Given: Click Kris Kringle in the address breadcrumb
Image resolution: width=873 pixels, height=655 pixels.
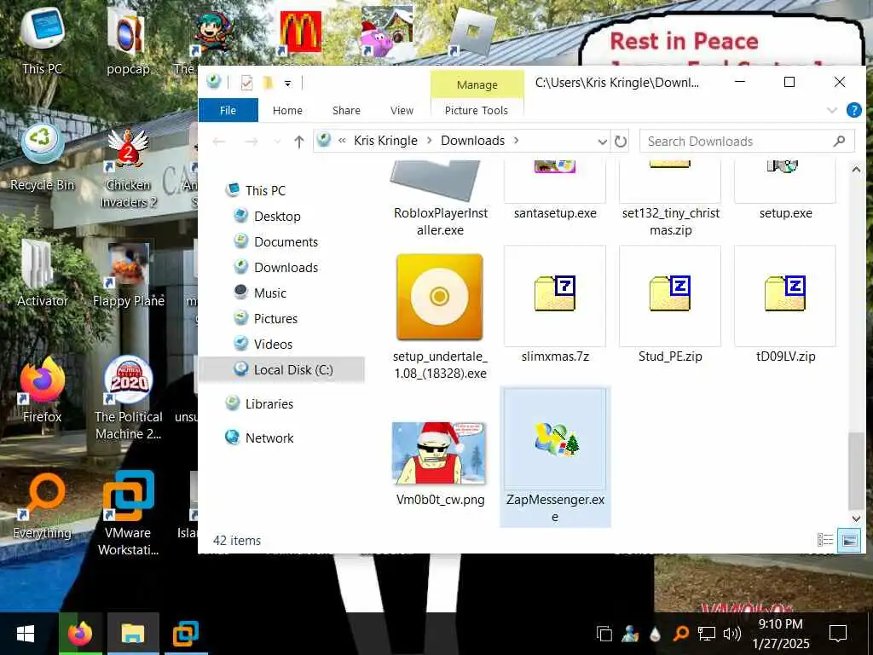Looking at the screenshot, I should coord(385,141).
